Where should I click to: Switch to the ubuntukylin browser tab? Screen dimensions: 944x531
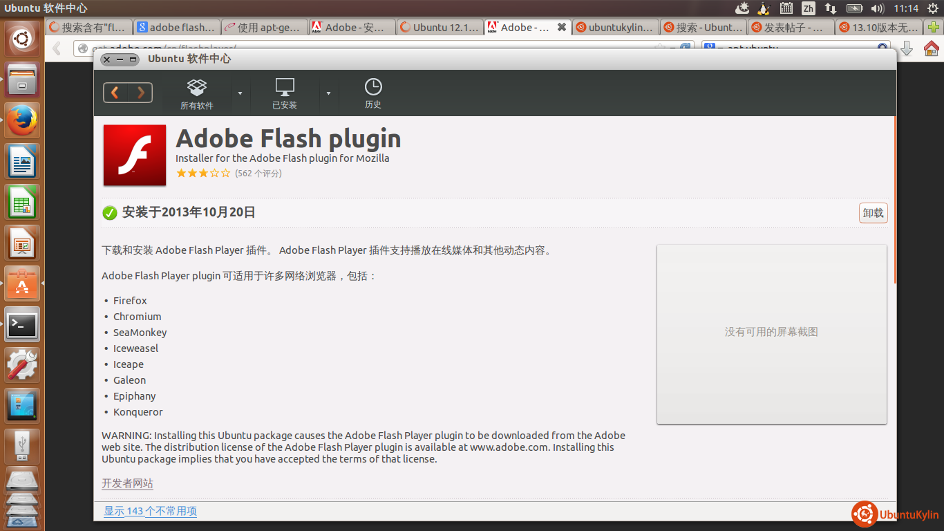(614, 28)
